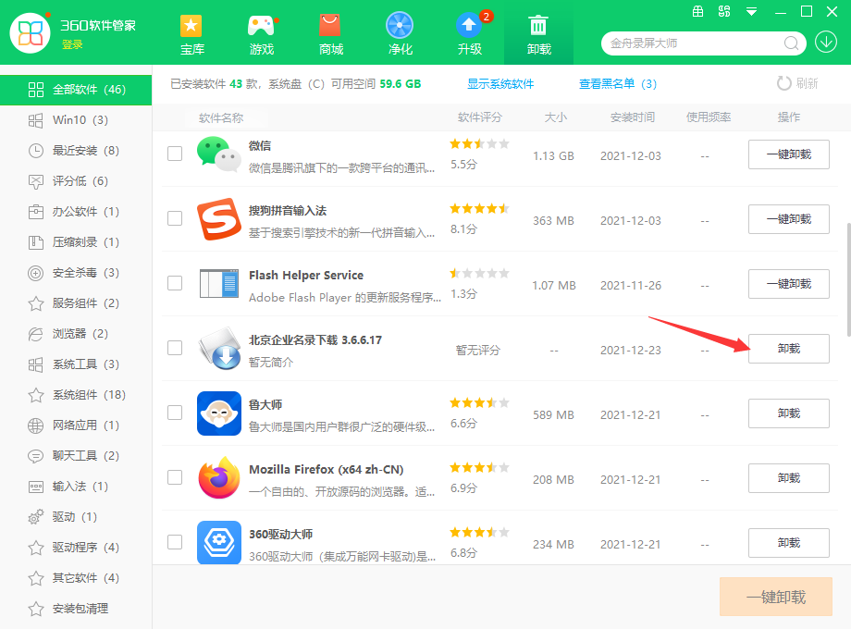851x629 pixels.
Task: Select 最近安装 (8) category
Action: 76,151
